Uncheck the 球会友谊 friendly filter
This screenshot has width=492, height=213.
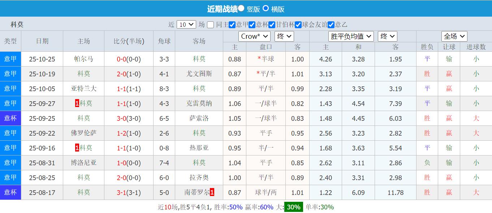298,25
